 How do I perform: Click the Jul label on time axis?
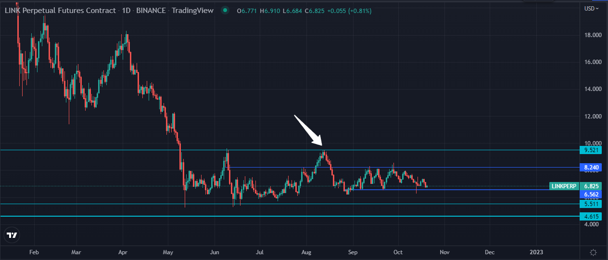(260, 252)
